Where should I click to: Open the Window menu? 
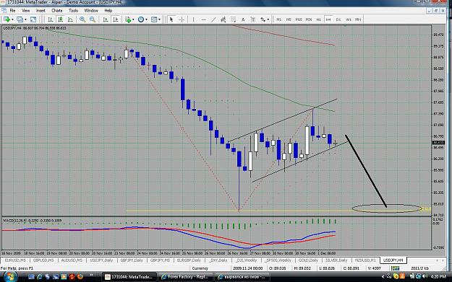91,11
